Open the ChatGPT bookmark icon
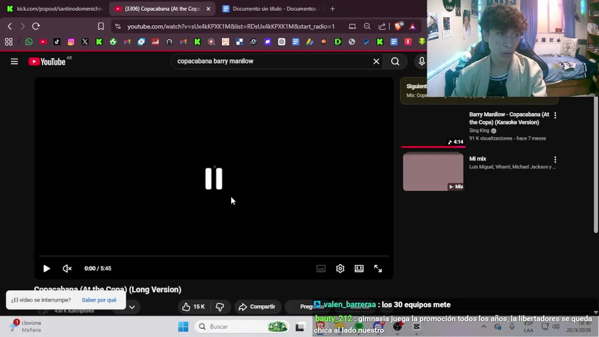Viewport: 599px width, 337px height. click(x=282, y=42)
